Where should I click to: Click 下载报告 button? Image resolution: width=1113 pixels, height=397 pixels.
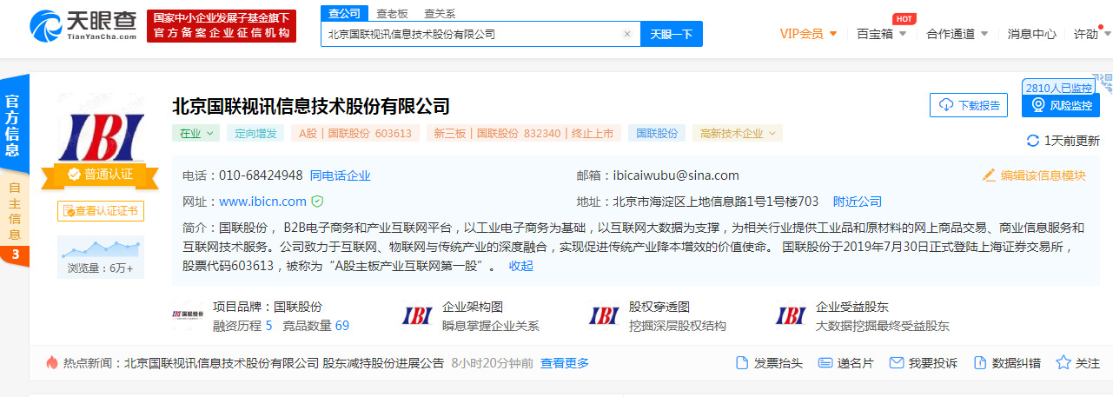pos(969,105)
